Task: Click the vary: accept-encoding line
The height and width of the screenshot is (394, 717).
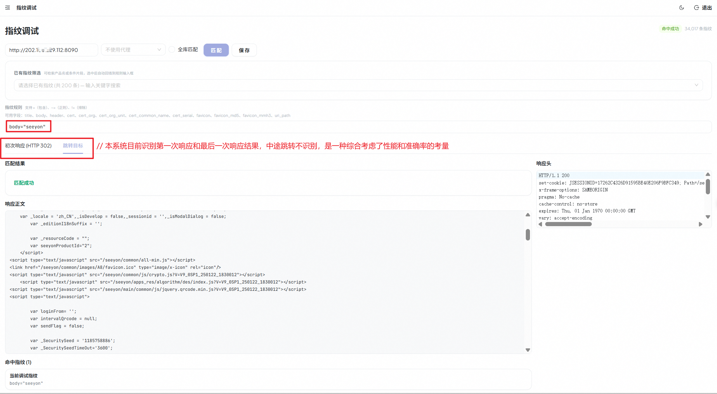Action: coord(566,218)
